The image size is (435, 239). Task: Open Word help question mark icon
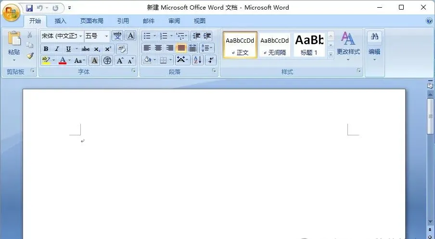point(429,21)
